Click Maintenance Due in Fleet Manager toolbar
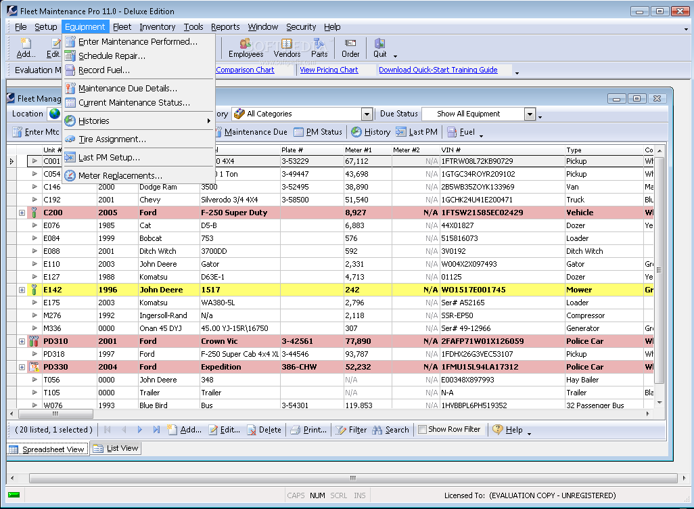694x509 pixels. point(252,132)
